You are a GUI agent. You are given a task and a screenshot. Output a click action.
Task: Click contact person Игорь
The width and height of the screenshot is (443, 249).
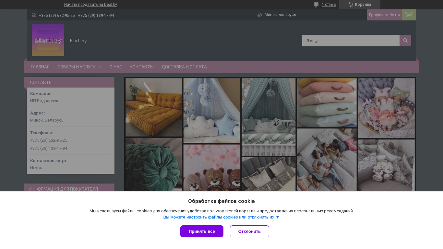[x=36, y=168]
